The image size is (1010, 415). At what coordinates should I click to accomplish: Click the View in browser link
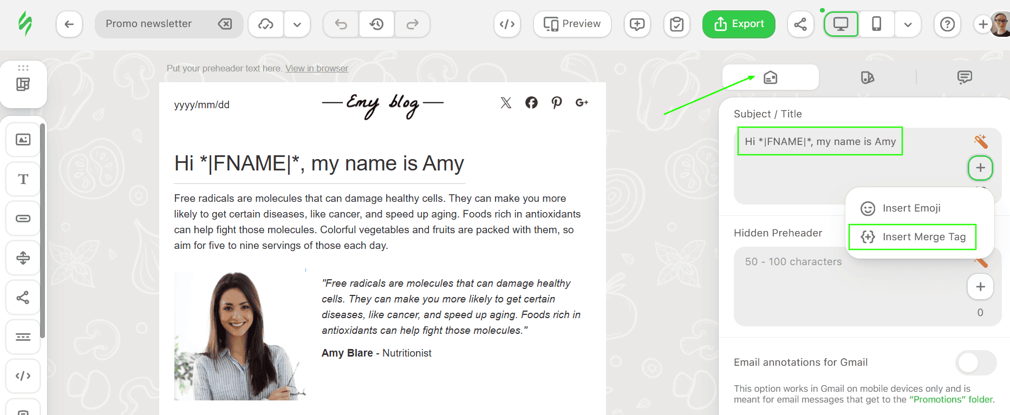[317, 68]
